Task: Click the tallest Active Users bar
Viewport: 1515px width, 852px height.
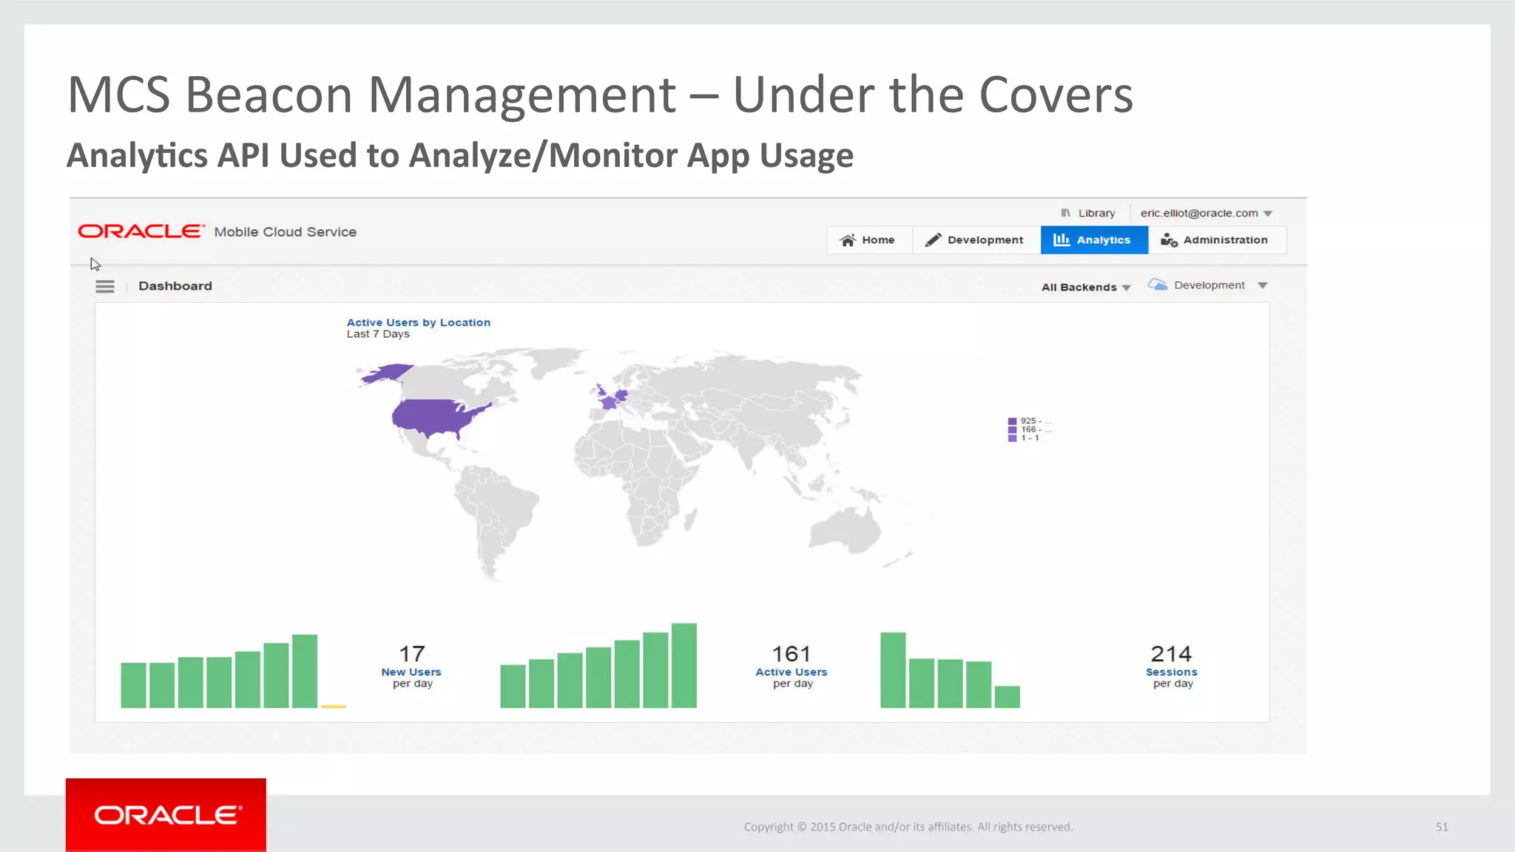Action: [x=684, y=666]
